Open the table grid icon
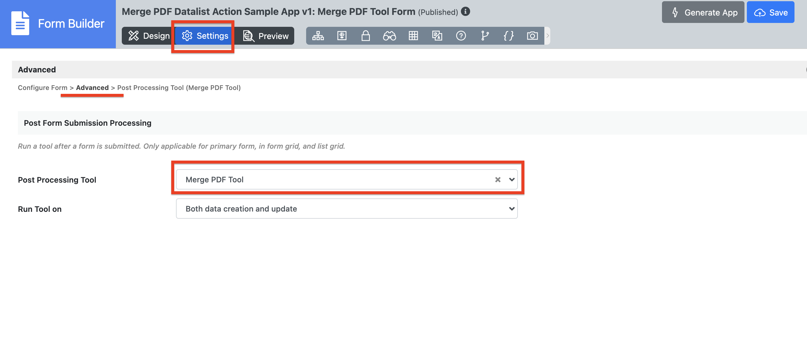This screenshot has height=345, width=807. pyautogui.click(x=413, y=36)
